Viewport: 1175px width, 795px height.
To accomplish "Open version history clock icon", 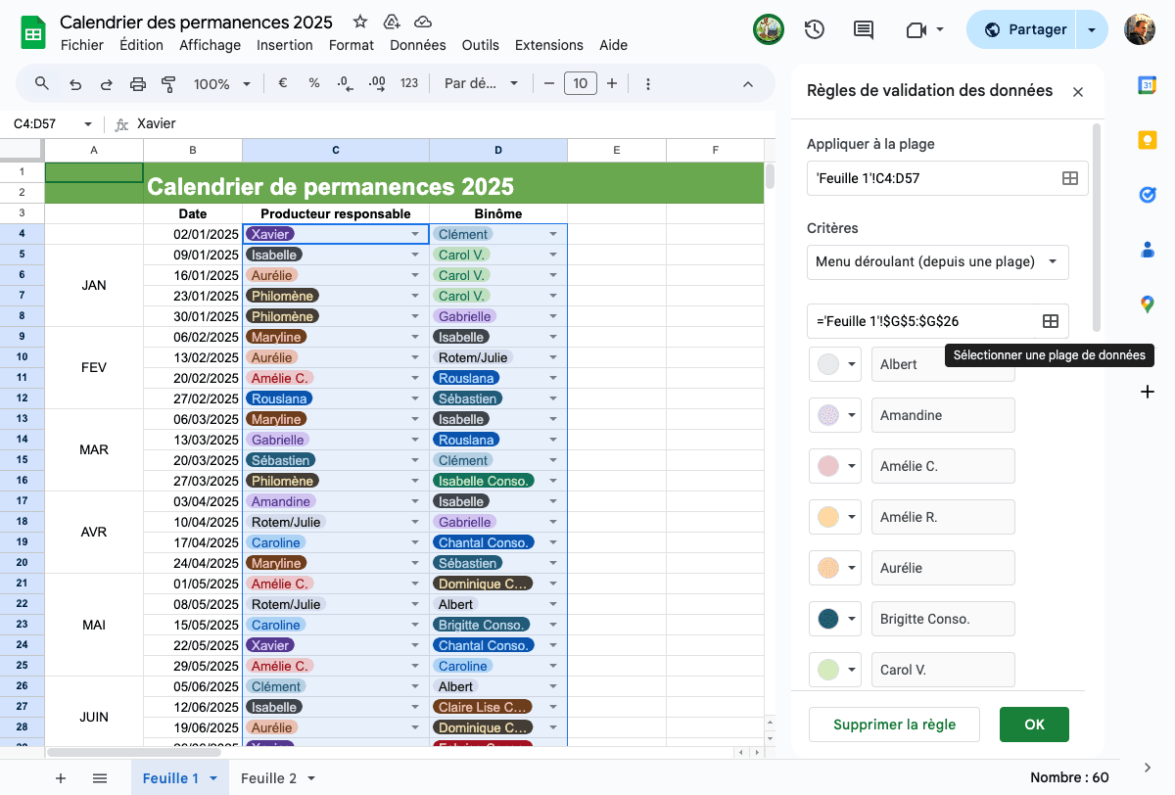I will tap(815, 29).
